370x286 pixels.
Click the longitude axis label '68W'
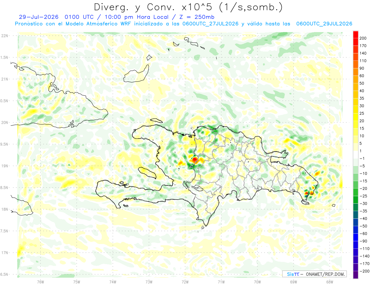point(330,282)
